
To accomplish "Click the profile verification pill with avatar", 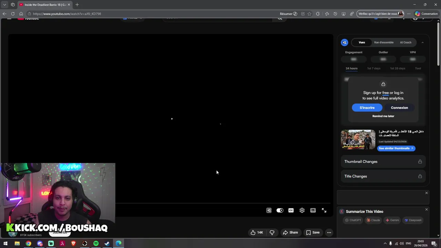I will pyautogui.click(x=381, y=14).
